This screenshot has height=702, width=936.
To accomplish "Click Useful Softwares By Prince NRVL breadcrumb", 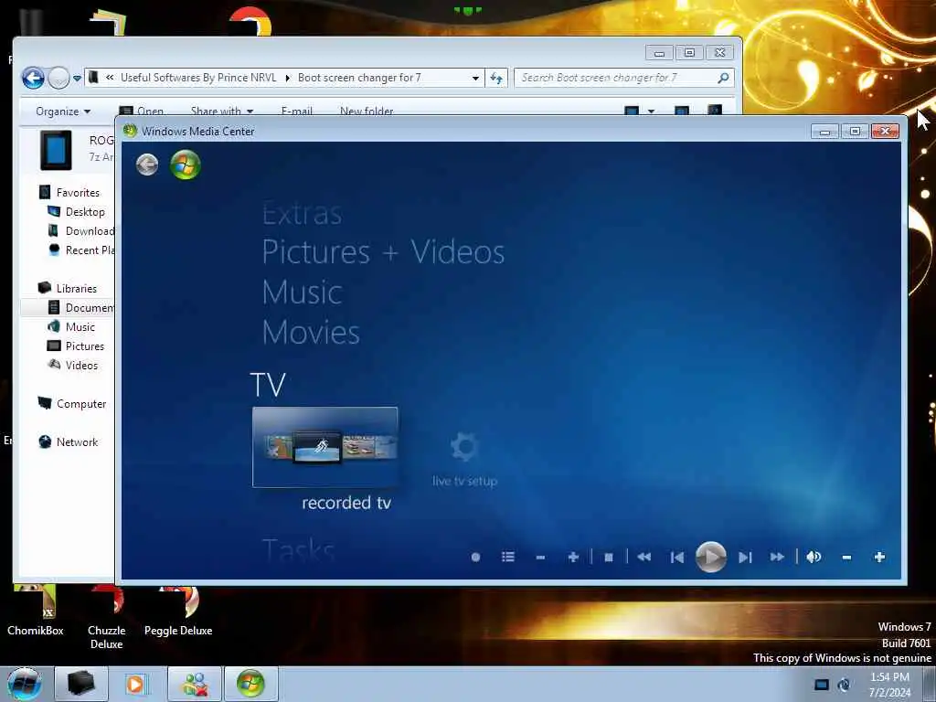I will tap(198, 78).
